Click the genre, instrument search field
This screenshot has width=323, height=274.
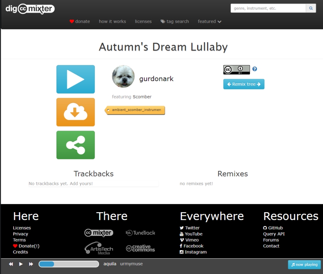coord(268,8)
